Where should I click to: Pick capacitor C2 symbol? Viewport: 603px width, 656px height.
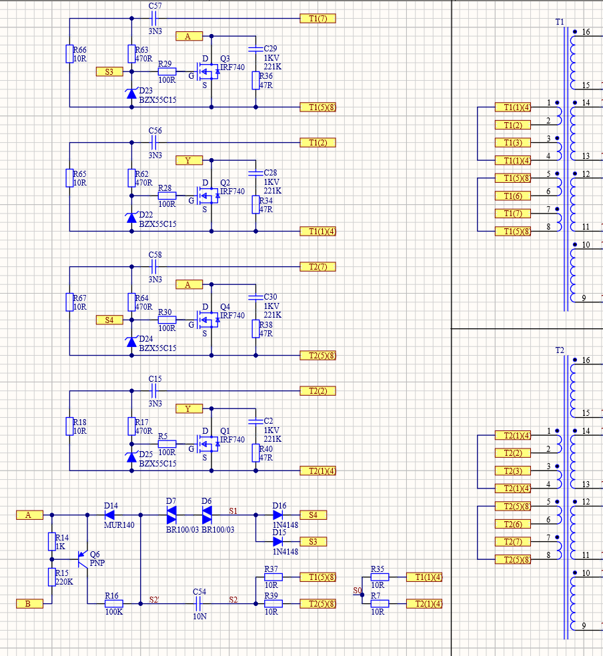pyautogui.click(x=255, y=421)
